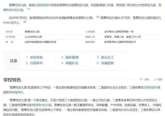Open the 政府指导价 link in the first paragraph
165x116 pixels.
(x=44, y=5)
